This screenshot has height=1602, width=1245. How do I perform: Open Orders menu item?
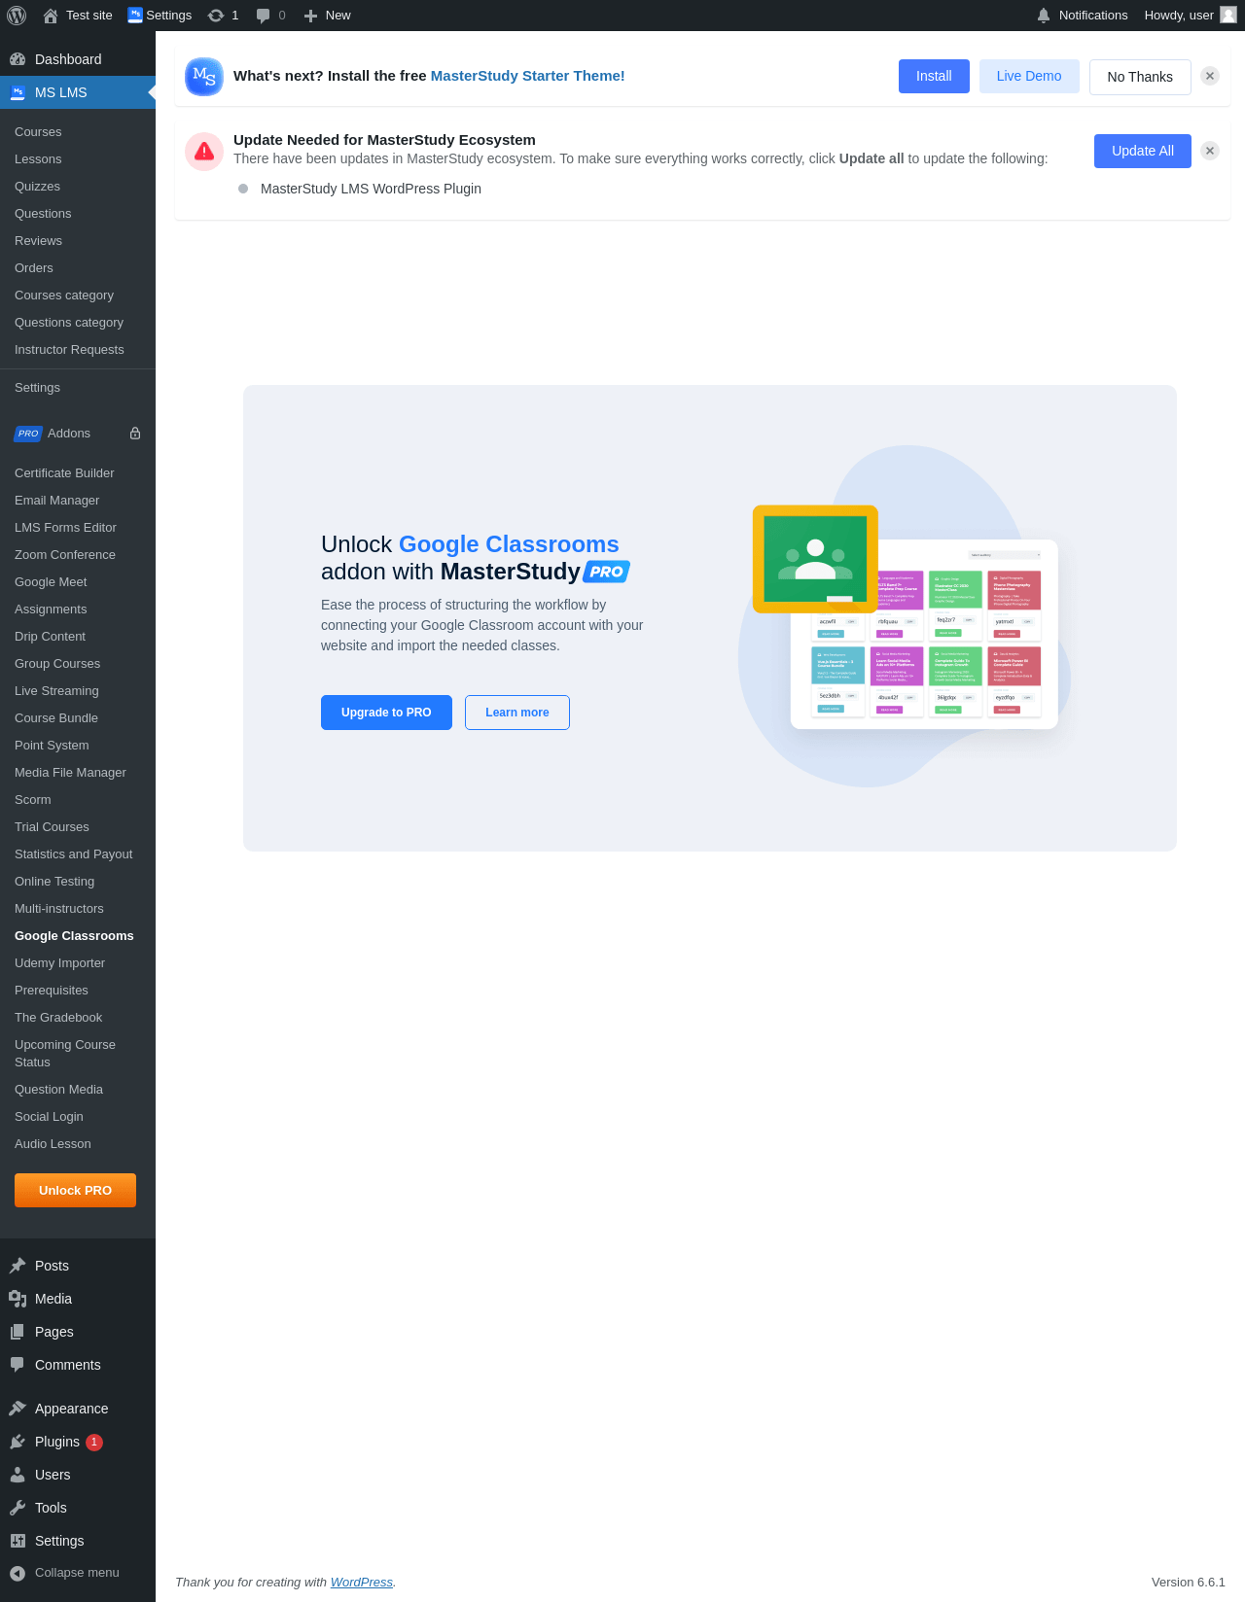pos(34,268)
